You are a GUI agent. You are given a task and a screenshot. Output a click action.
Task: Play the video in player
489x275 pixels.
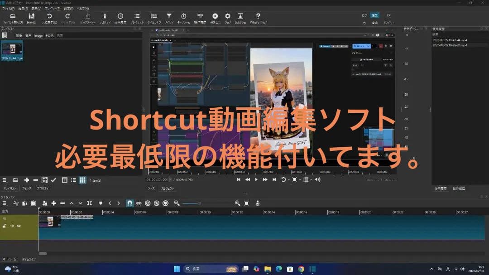(x=256, y=179)
